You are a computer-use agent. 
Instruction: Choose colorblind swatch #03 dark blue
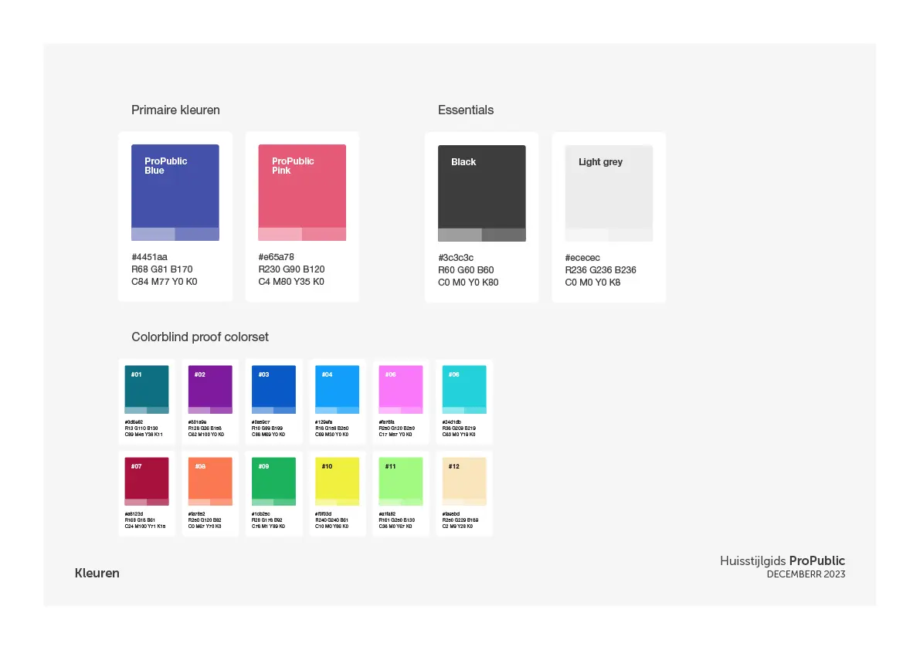tap(273, 389)
